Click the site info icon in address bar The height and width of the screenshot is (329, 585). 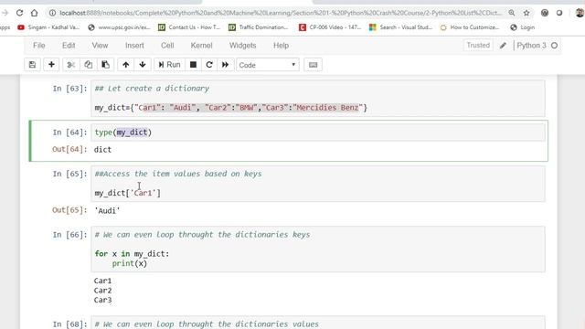click(x=53, y=13)
